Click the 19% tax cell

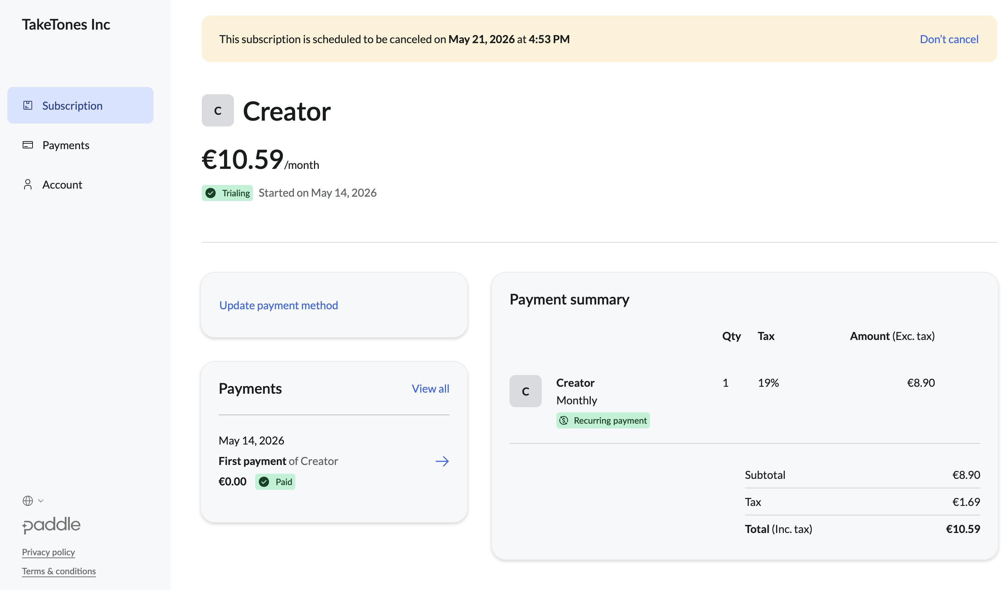pyautogui.click(x=768, y=383)
